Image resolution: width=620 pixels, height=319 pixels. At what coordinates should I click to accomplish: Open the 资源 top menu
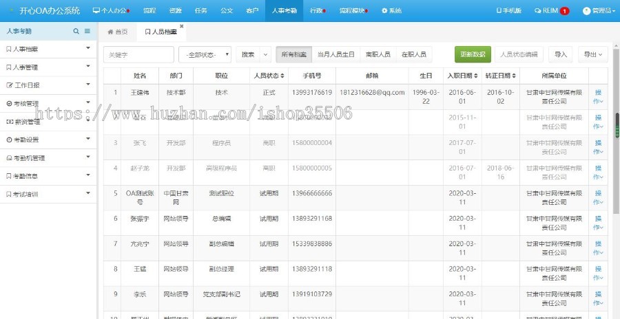[175, 11]
